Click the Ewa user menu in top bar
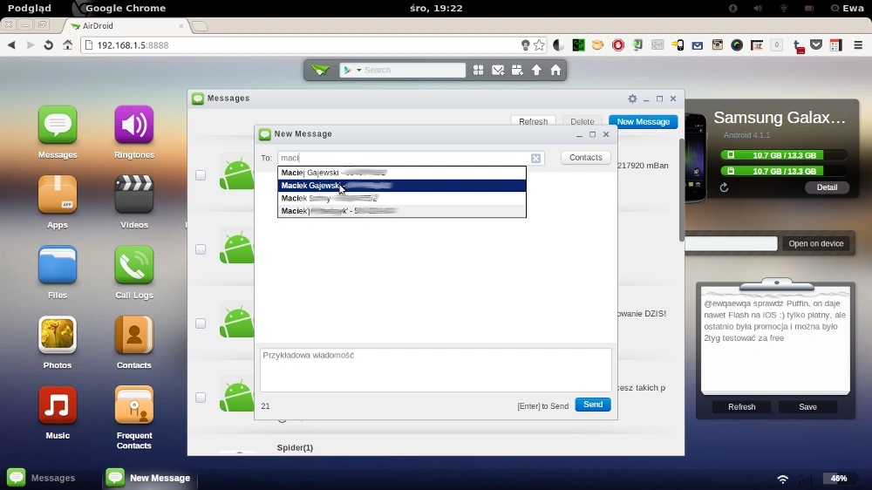The height and width of the screenshot is (490, 872). (848, 9)
